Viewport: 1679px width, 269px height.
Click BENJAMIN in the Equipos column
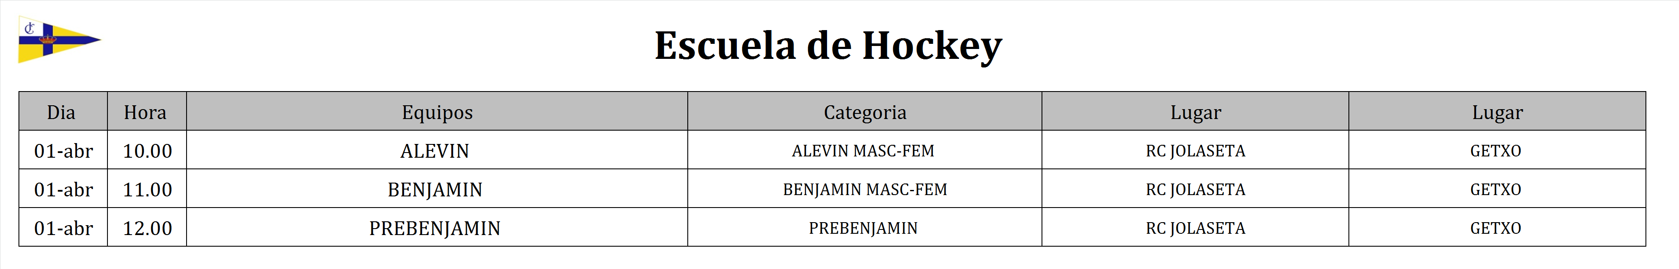click(x=435, y=190)
